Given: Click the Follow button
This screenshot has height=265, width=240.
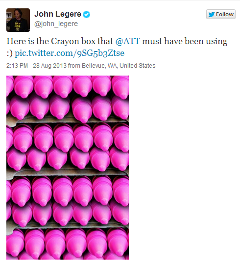Looking at the screenshot, I should [220, 14].
